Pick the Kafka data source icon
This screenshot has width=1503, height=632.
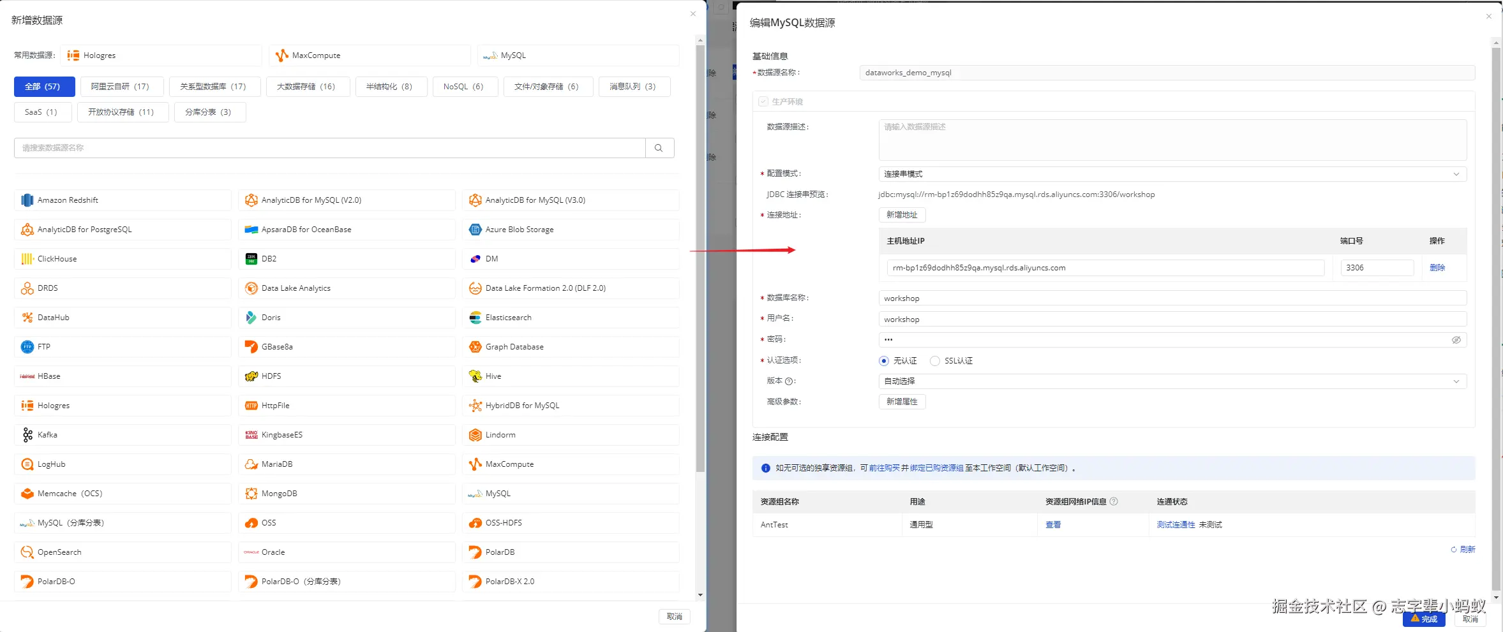(x=27, y=435)
